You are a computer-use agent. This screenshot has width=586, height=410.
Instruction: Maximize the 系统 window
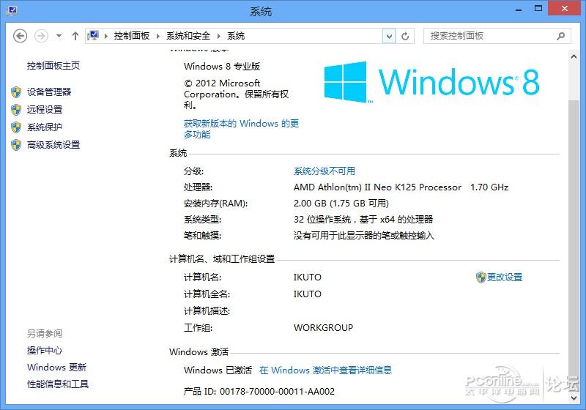tap(538, 9)
